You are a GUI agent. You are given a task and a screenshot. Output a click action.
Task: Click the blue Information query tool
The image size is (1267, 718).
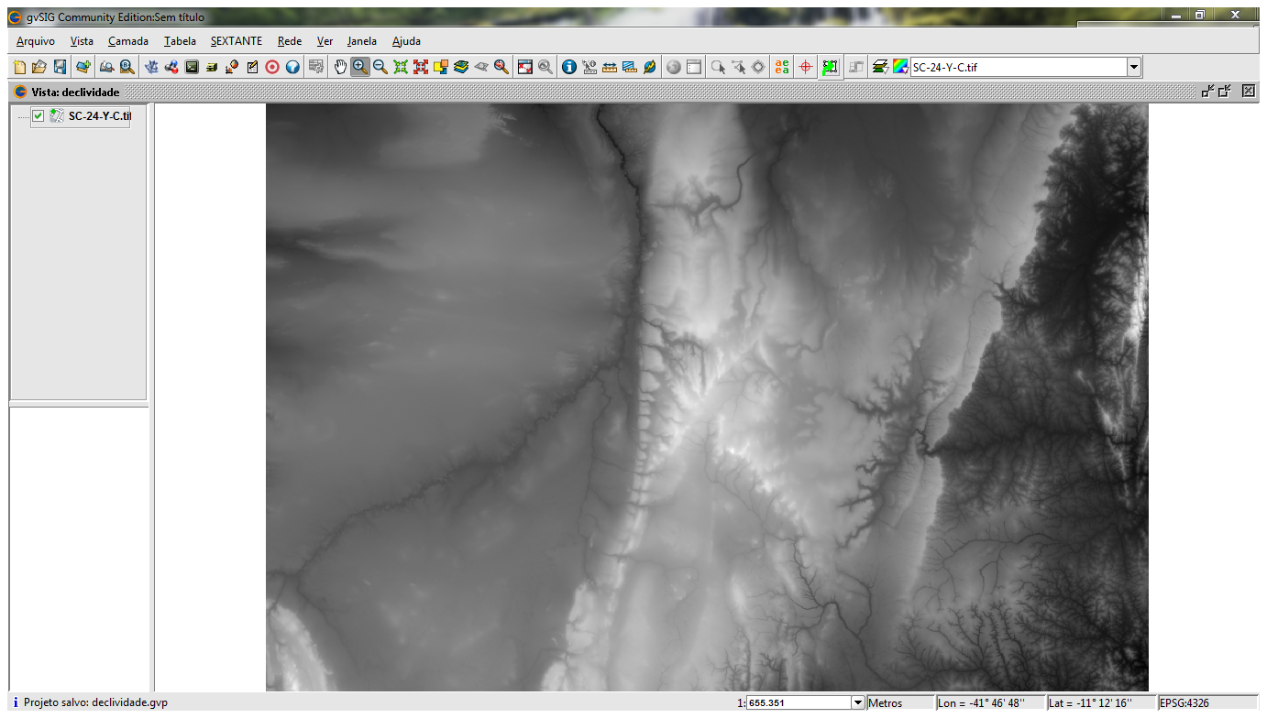[568, 67]
